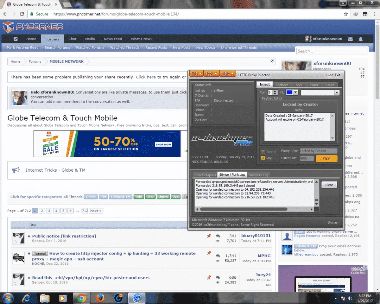
Task: Bookmark this page with the star icon
Action: [346, 14]
